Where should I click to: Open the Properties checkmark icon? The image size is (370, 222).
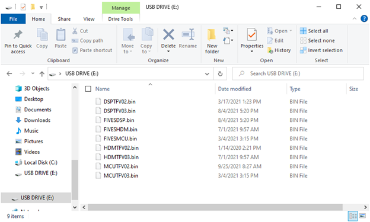252,35
